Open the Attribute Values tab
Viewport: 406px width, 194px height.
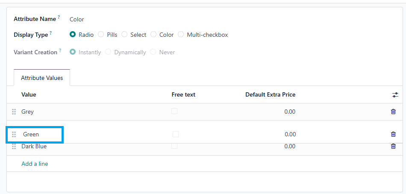tap(42, 78)
